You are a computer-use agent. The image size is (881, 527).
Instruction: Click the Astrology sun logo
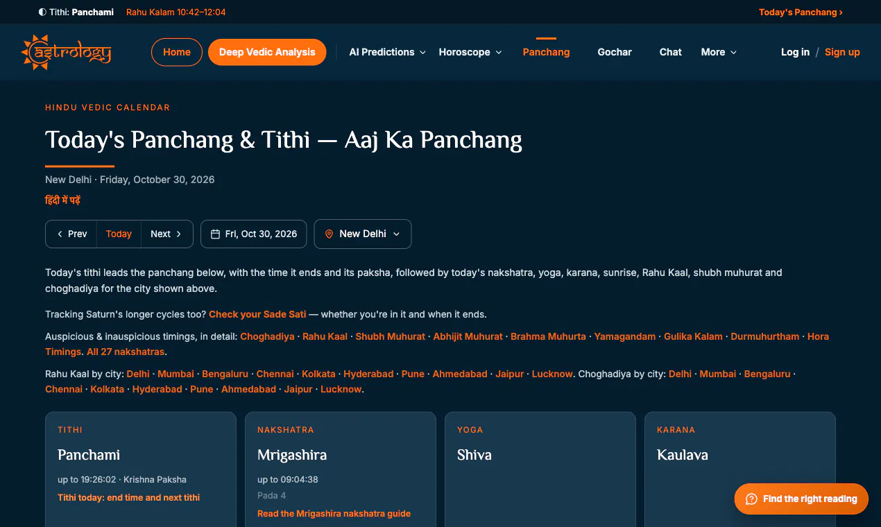(67, 52)
